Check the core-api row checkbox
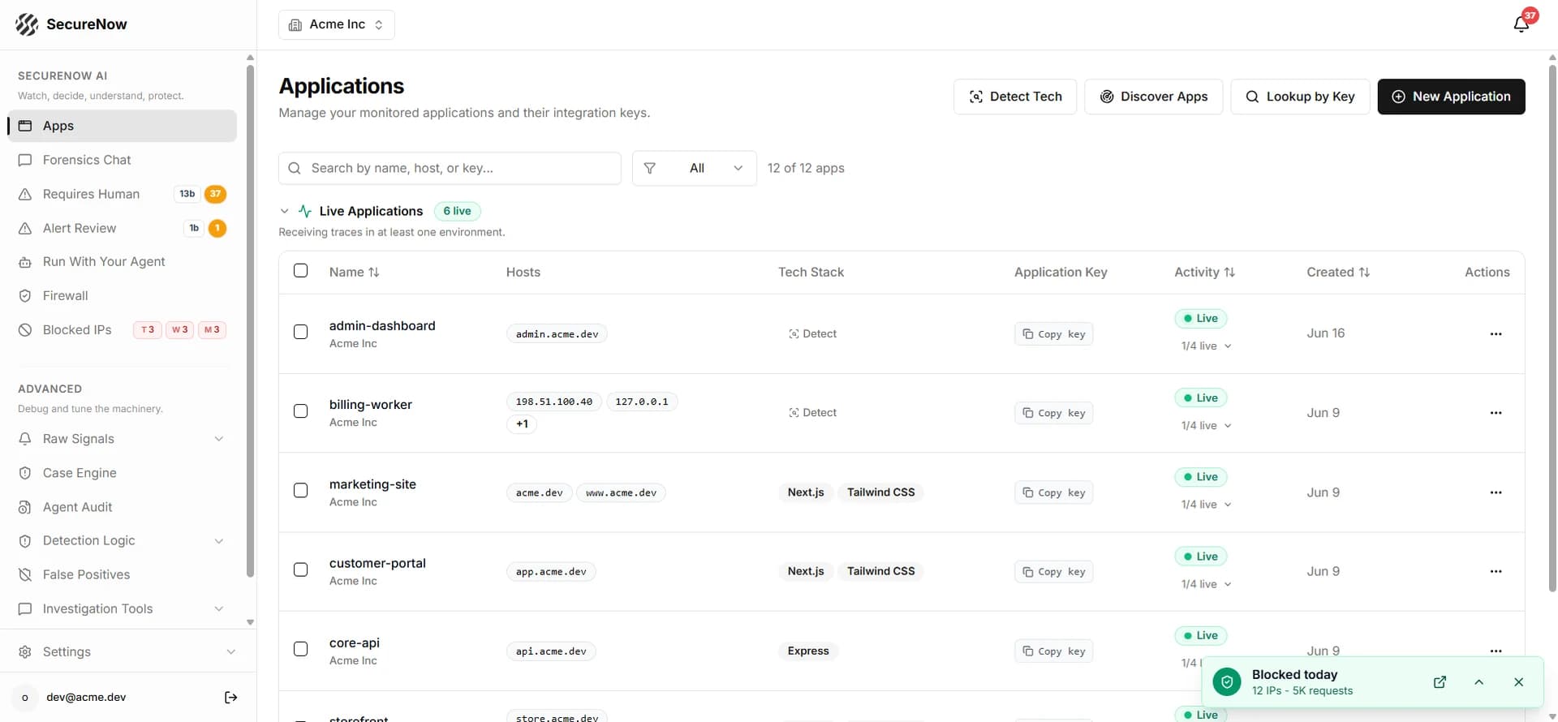Viewport: 1558px width, 722px height. 300,649
